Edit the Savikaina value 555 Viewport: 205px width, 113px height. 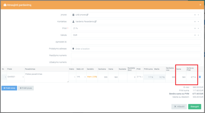tap(103, 77)
